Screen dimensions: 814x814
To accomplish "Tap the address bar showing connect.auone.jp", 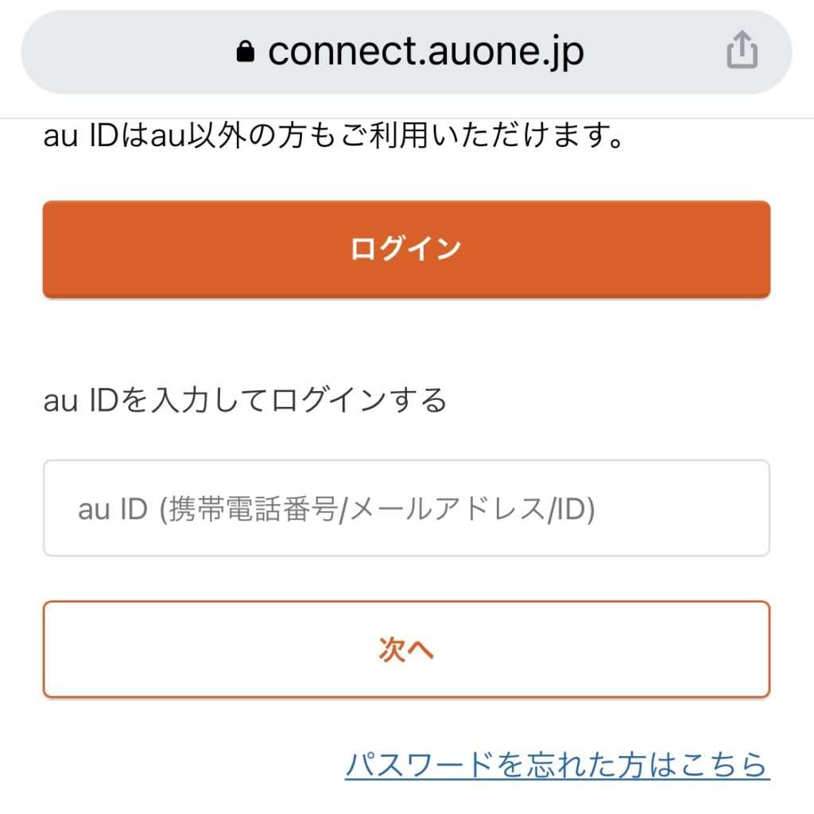I will (x=425, y=50).
